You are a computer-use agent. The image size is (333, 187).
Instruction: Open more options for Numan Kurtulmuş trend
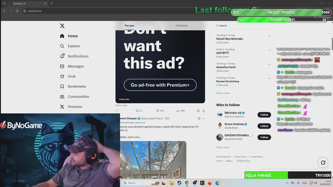click(269, 78)
